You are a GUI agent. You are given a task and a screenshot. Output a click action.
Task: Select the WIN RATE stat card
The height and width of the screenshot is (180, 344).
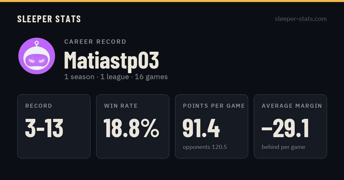pos(133,126)
